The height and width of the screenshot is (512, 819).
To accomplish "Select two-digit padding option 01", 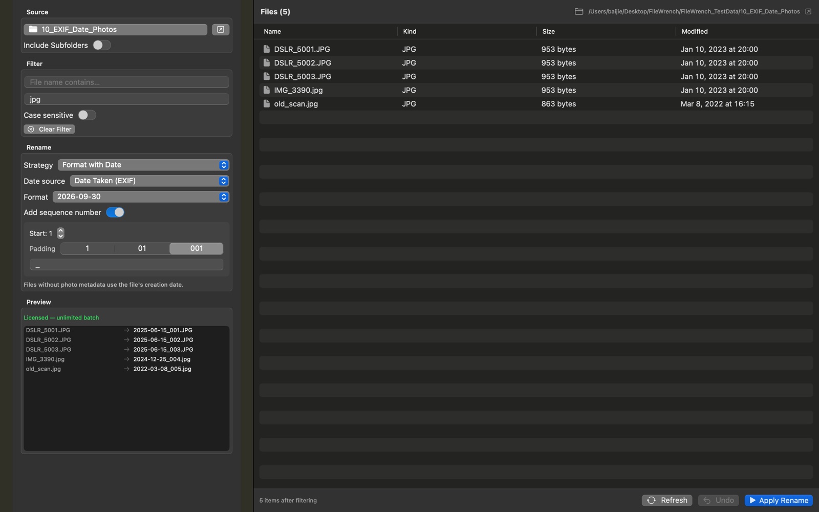I will (142, 249).
